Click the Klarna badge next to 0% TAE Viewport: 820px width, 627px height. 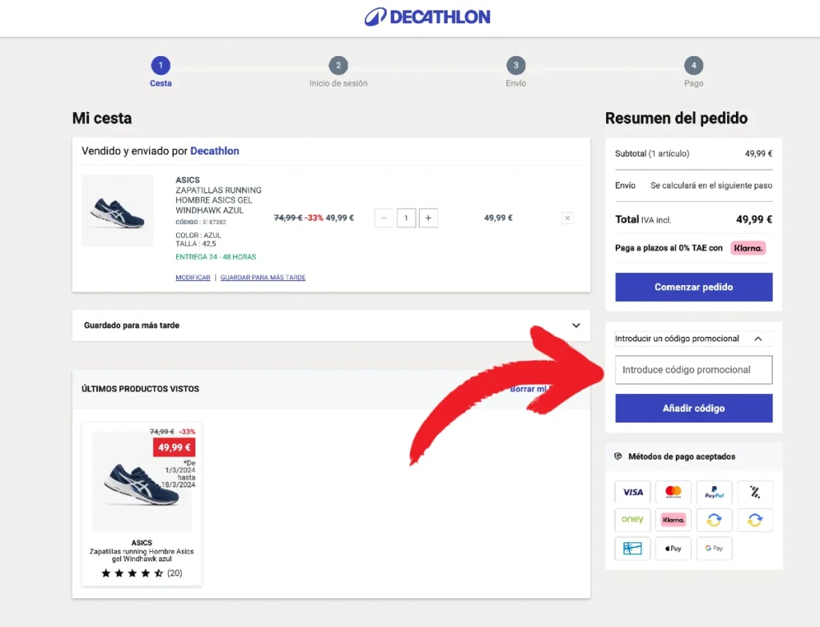click(748, 248)
